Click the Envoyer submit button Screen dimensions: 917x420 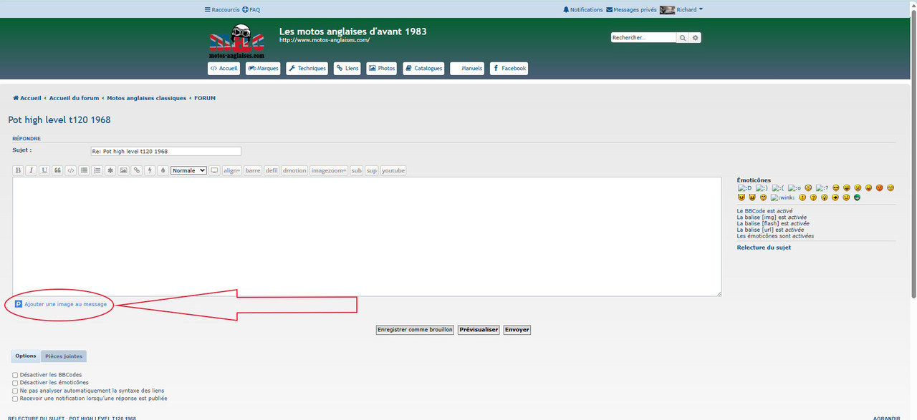point(517,330)
